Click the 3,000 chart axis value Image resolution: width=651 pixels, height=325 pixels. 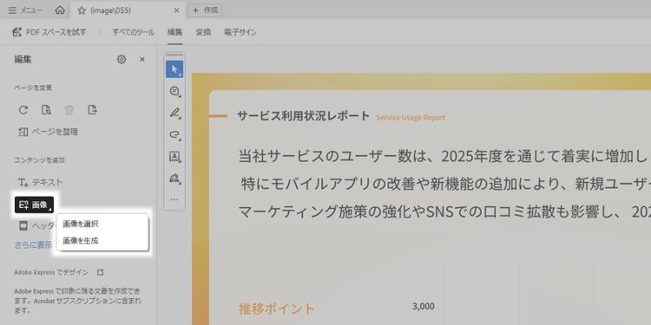click(x=424, y=306)
